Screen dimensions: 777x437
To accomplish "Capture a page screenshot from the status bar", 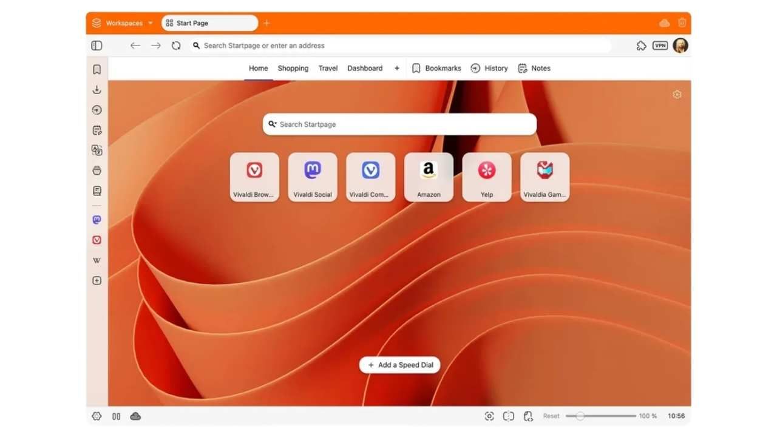I will (x=489, y=416).
